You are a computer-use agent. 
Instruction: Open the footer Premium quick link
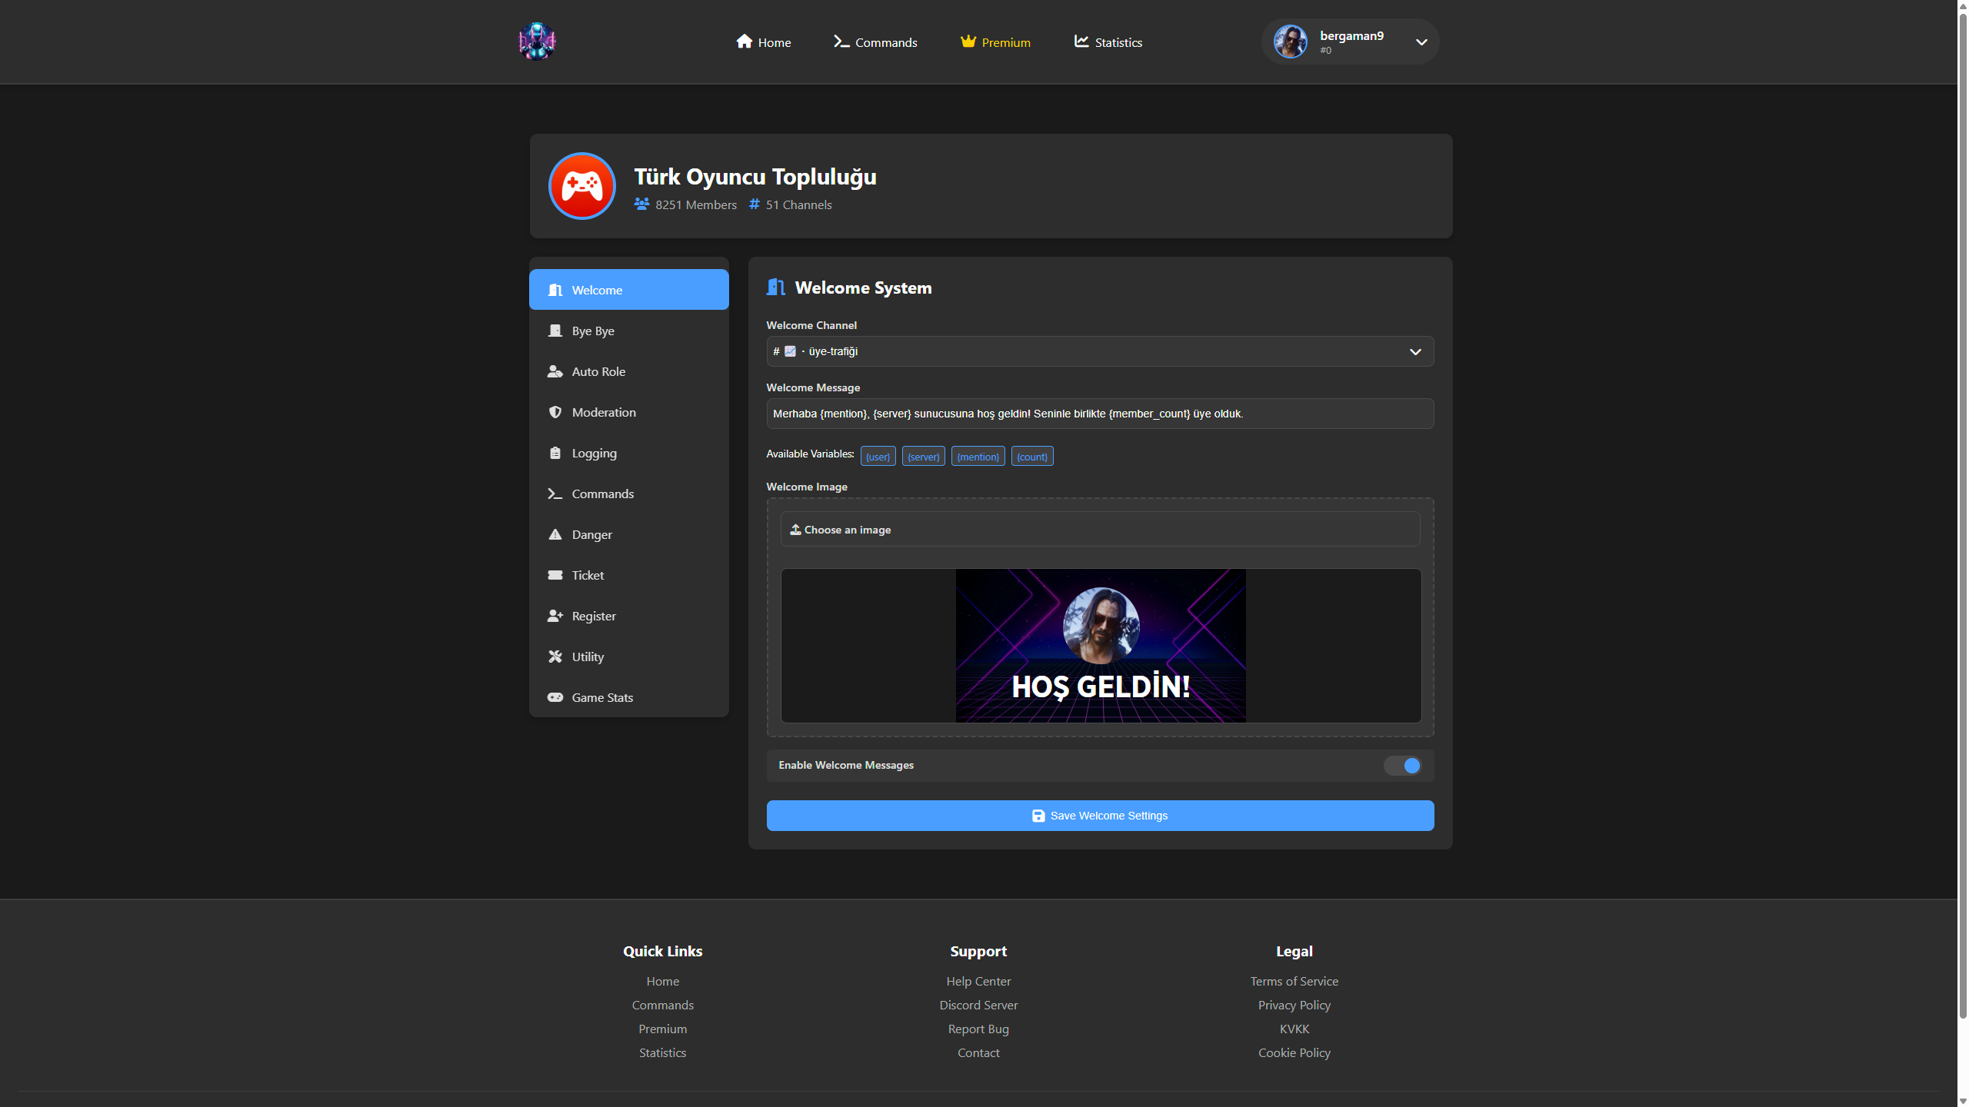click(x=663, y=1029)
